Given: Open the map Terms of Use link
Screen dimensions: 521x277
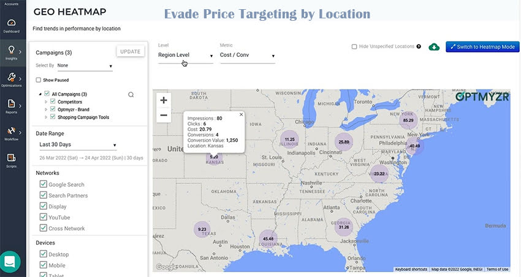Looking at the screenshot, I should point(497,270).
